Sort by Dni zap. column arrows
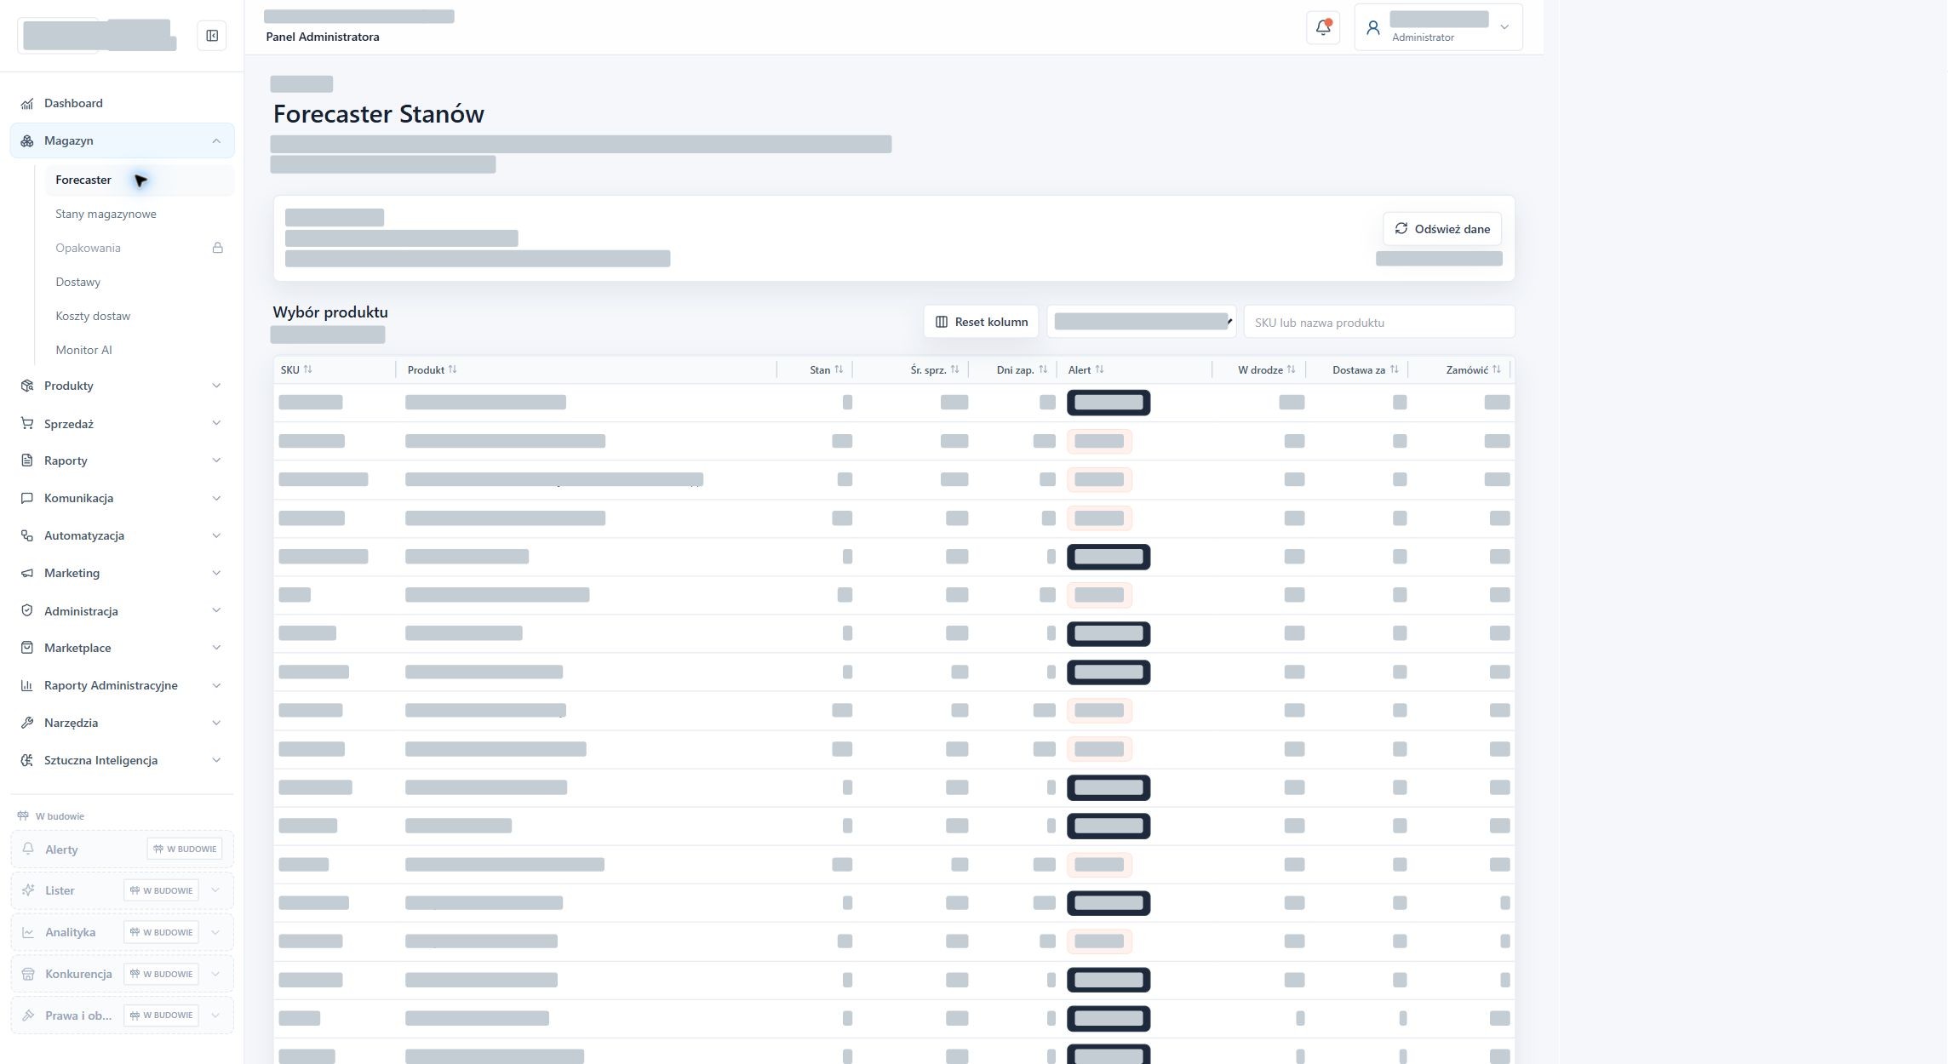Viewport: 1948px width, 1064px height. (x=1043, y=369)
